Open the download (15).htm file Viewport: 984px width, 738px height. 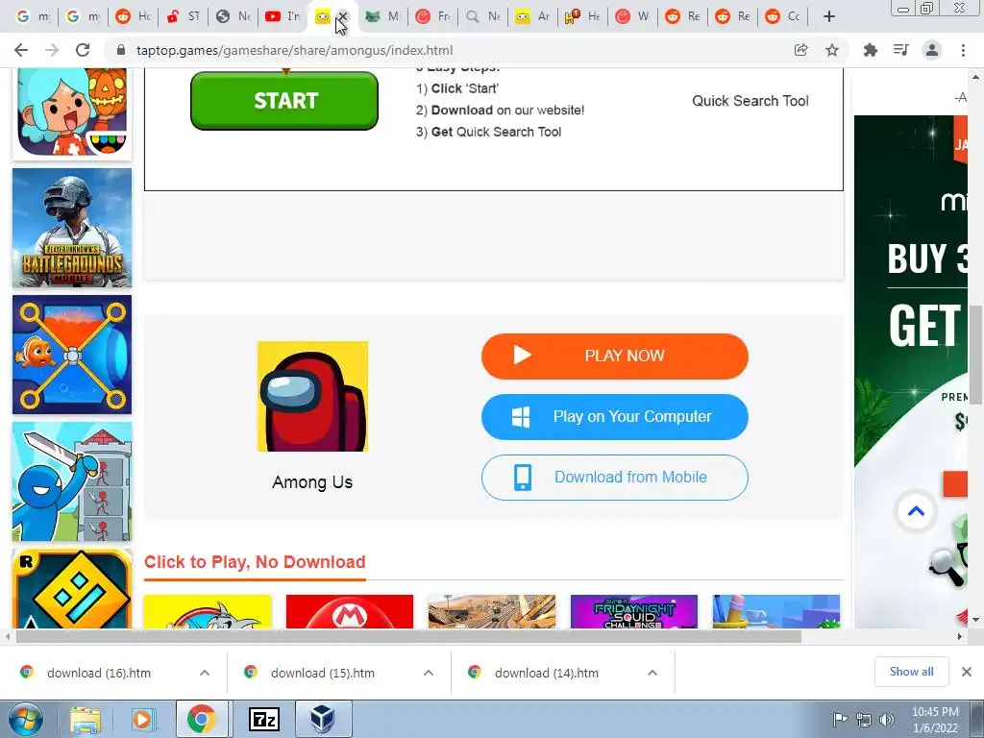click(323, 673)
